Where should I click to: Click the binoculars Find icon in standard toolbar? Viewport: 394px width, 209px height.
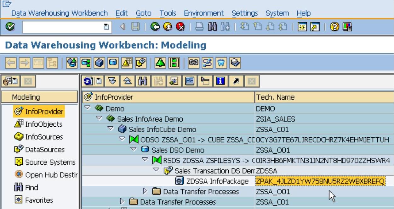point(213,27)
